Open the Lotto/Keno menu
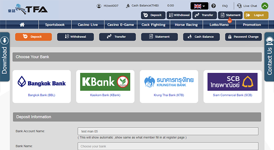This screenshot has height=150, width=274. coord(219,25)
